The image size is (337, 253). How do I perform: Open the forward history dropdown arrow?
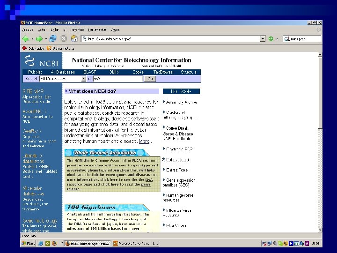[46, 39]
